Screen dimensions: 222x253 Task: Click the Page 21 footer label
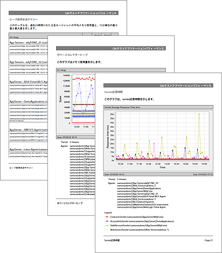click(x=209, y=240)
